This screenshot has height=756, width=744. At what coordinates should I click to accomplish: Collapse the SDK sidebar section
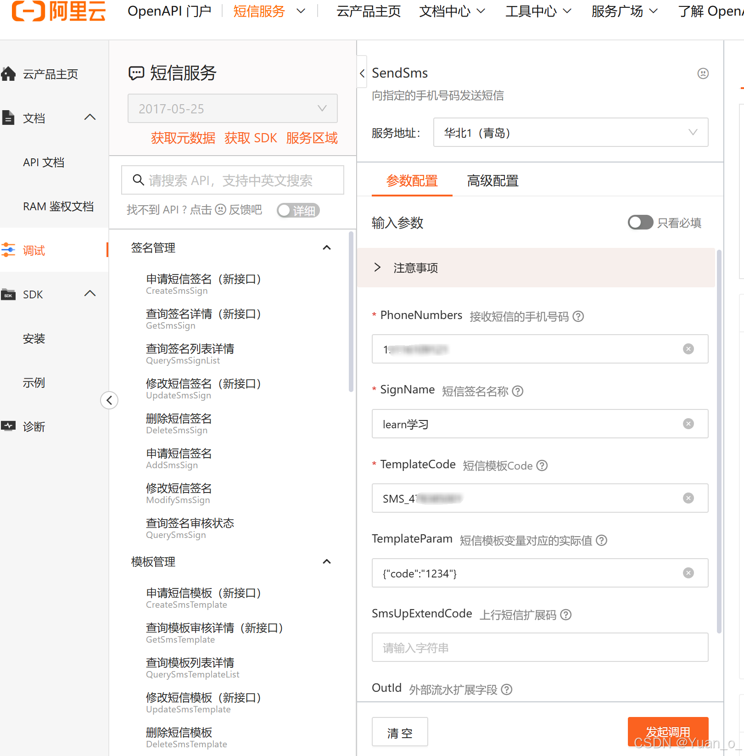point(90,294)
